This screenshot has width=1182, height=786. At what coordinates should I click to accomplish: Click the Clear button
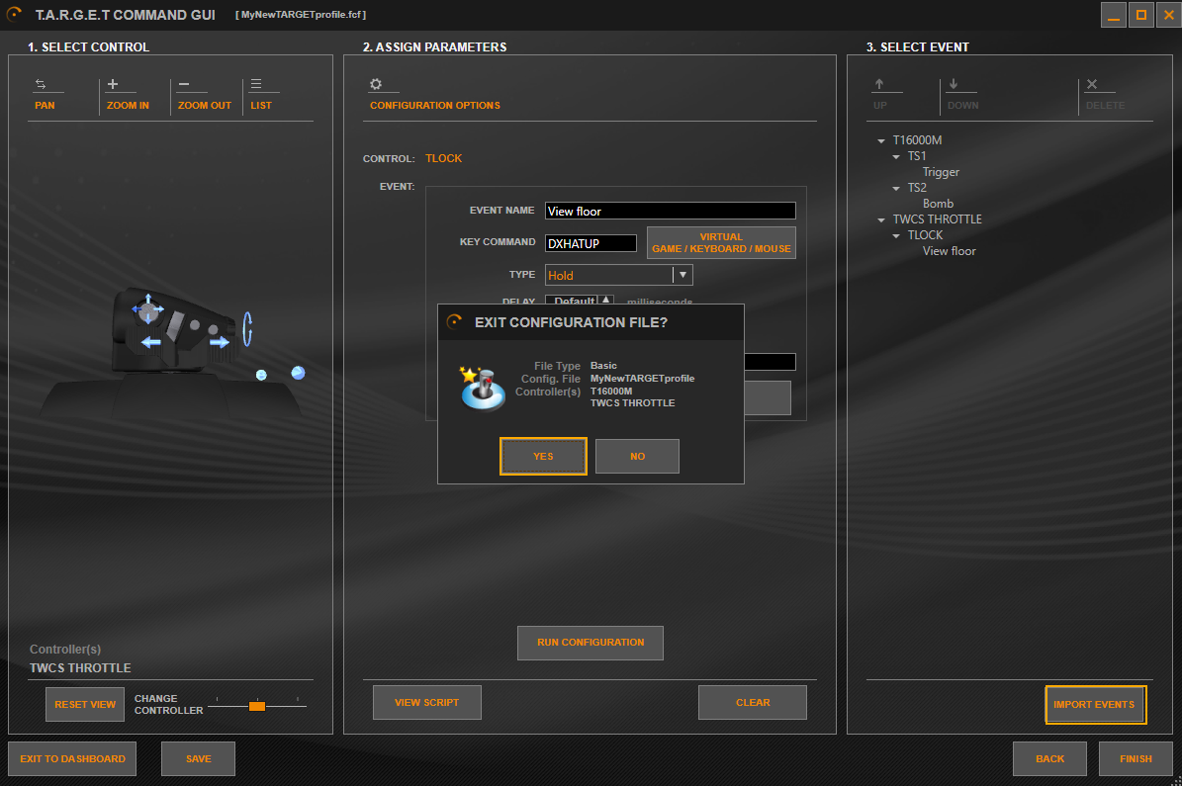pyautogui.click(x=753, y=702)
